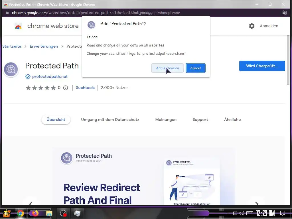
Task: Switch to the Ähnliche tab
Action: [x=232, y=119]
